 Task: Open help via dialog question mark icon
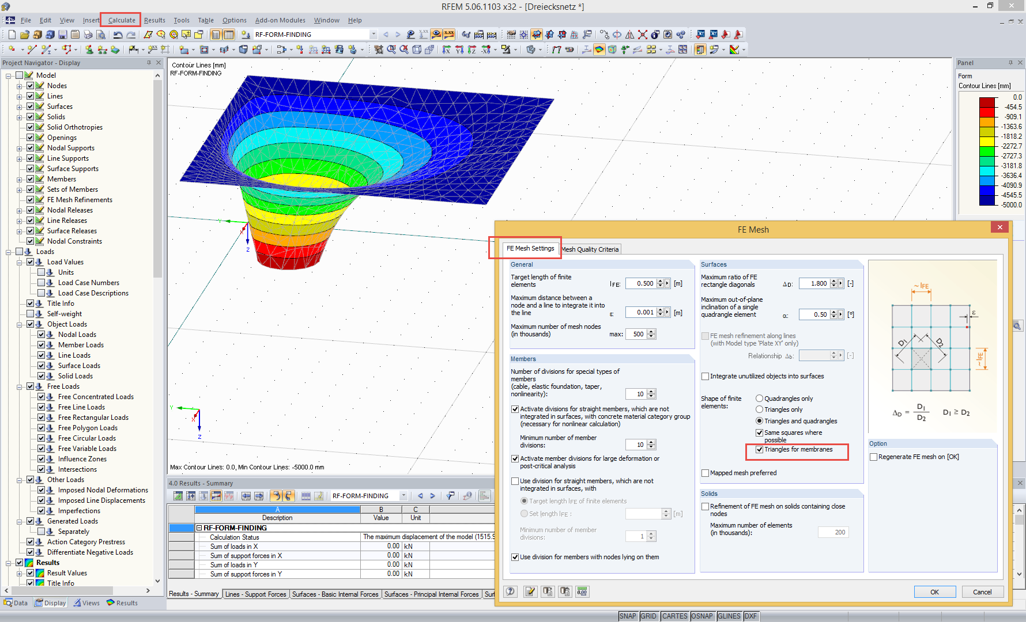pyautogui.click(x=511, y=591)
